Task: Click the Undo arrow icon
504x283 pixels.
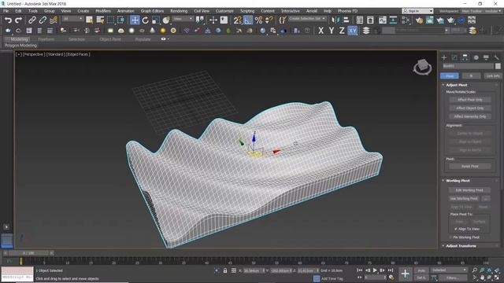Action: click(8, 20)
